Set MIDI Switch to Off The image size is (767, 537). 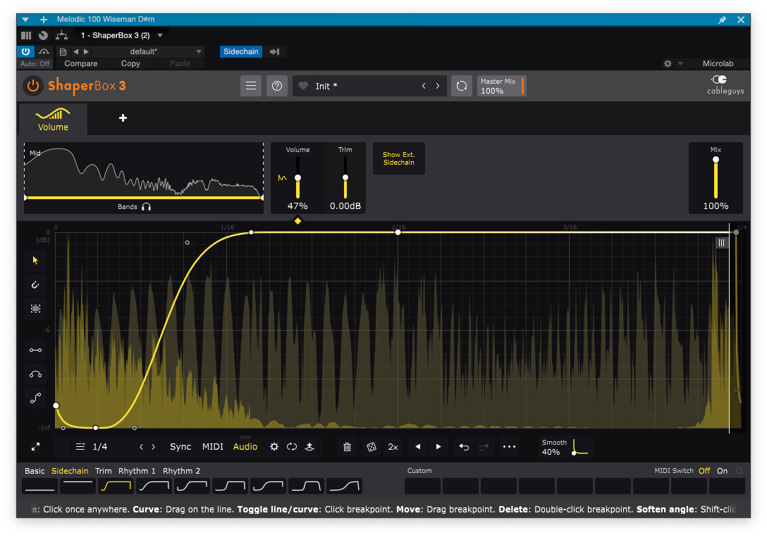tap(704, 471)
